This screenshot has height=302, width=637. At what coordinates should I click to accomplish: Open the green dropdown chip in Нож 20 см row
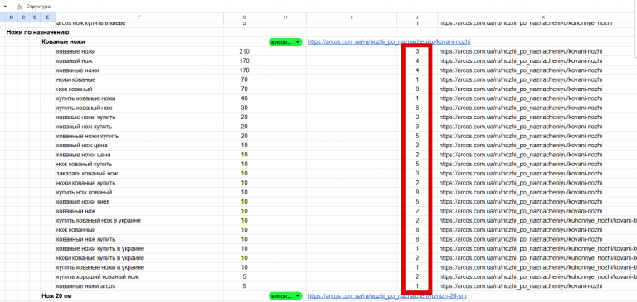[285, 296]
